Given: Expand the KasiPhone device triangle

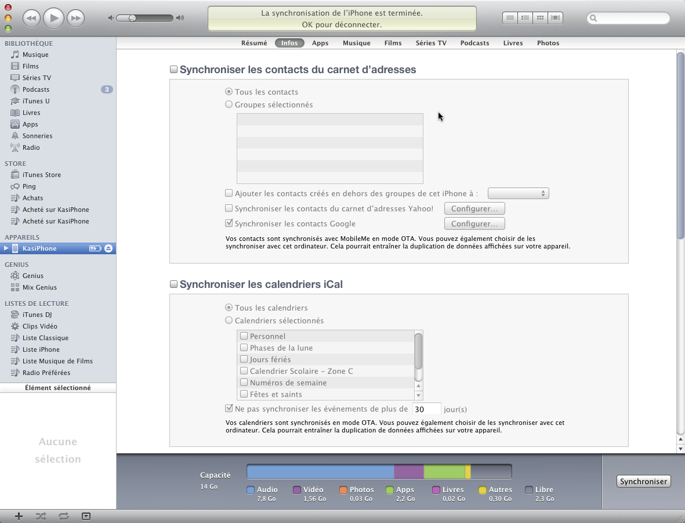Looking at the screenshot, I should [x=6, y=248].
